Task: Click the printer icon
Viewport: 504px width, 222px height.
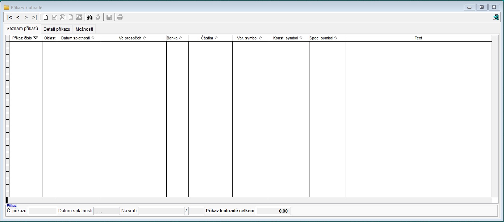Action: [x=120, y=17]
